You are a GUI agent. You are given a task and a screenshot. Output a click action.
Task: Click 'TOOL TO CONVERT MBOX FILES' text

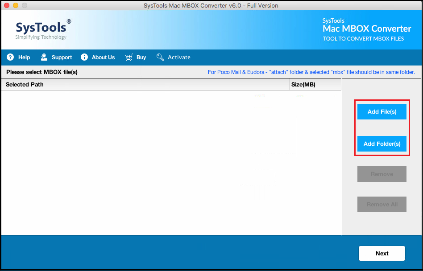pyautogui.click(x=363, y=39)
